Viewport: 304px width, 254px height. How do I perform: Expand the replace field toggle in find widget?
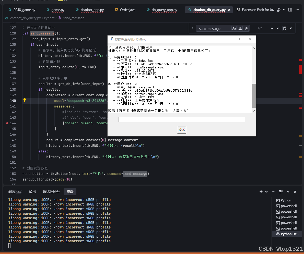193,28
